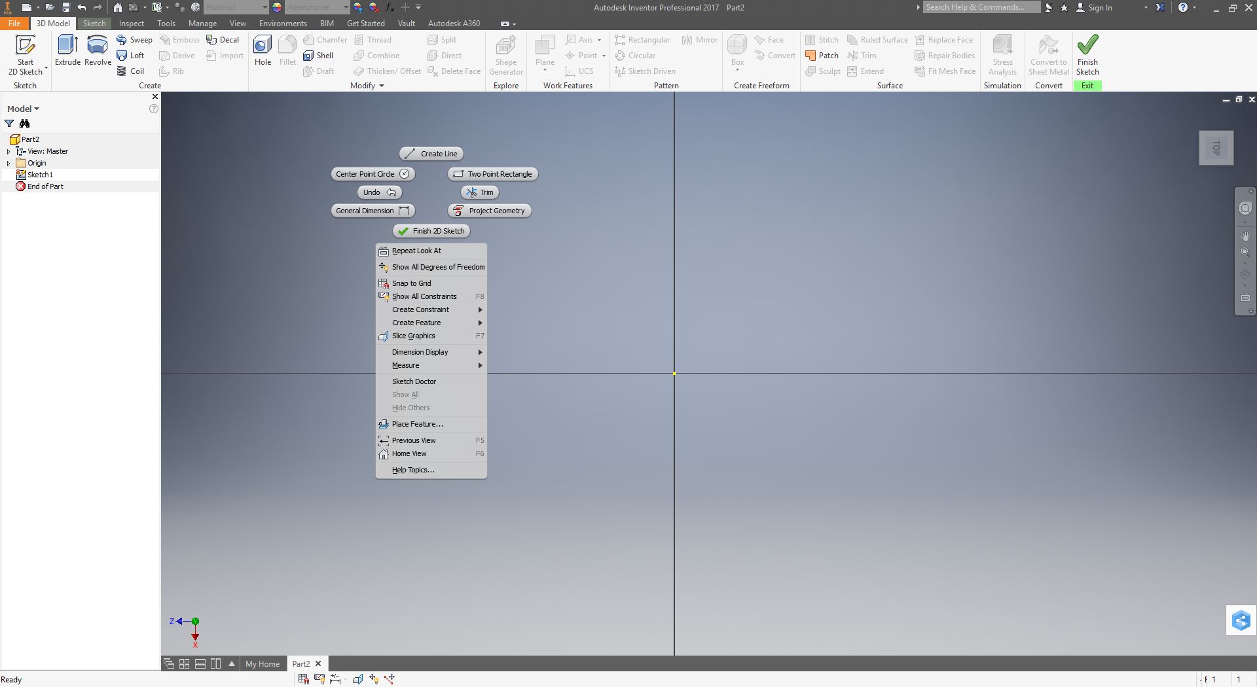
Task: Open the Tools menu
Action: [166, 23]
